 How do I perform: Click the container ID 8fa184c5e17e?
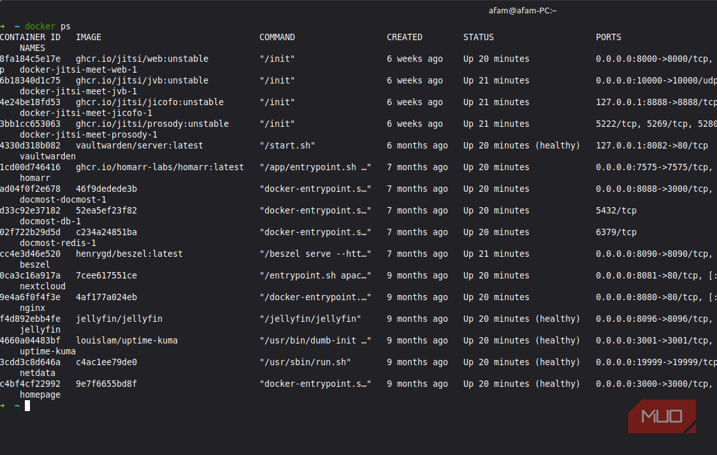[30, 59]
